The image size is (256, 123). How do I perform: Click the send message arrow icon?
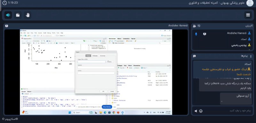click(196, 111)
